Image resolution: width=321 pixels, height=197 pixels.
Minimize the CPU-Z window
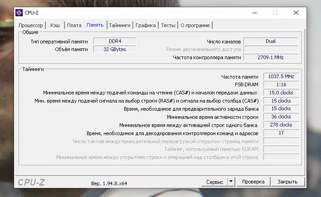(x=255, y=13)
